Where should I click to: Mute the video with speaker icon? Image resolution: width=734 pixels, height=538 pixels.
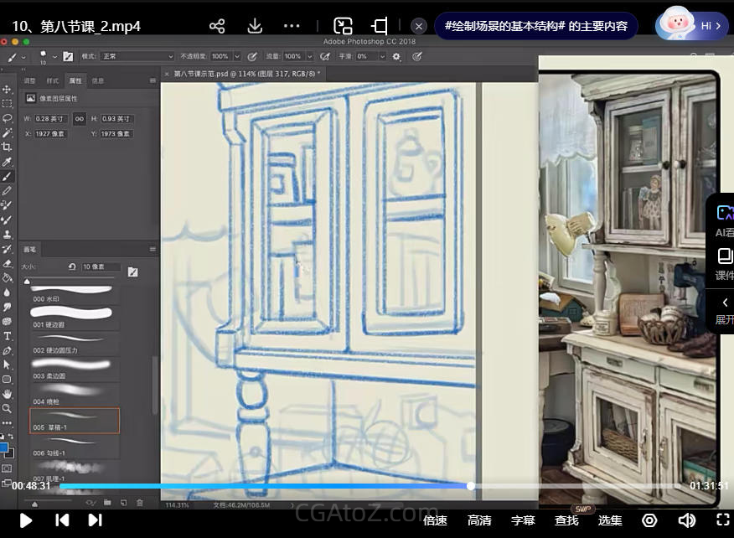pyautogui.click(x=686, y=520)
